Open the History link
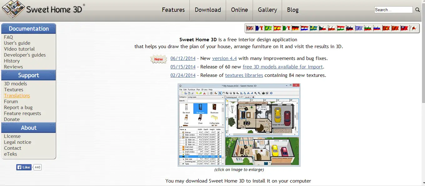The image size is (425, 186). pyautogui.click(x=12, y=61)
